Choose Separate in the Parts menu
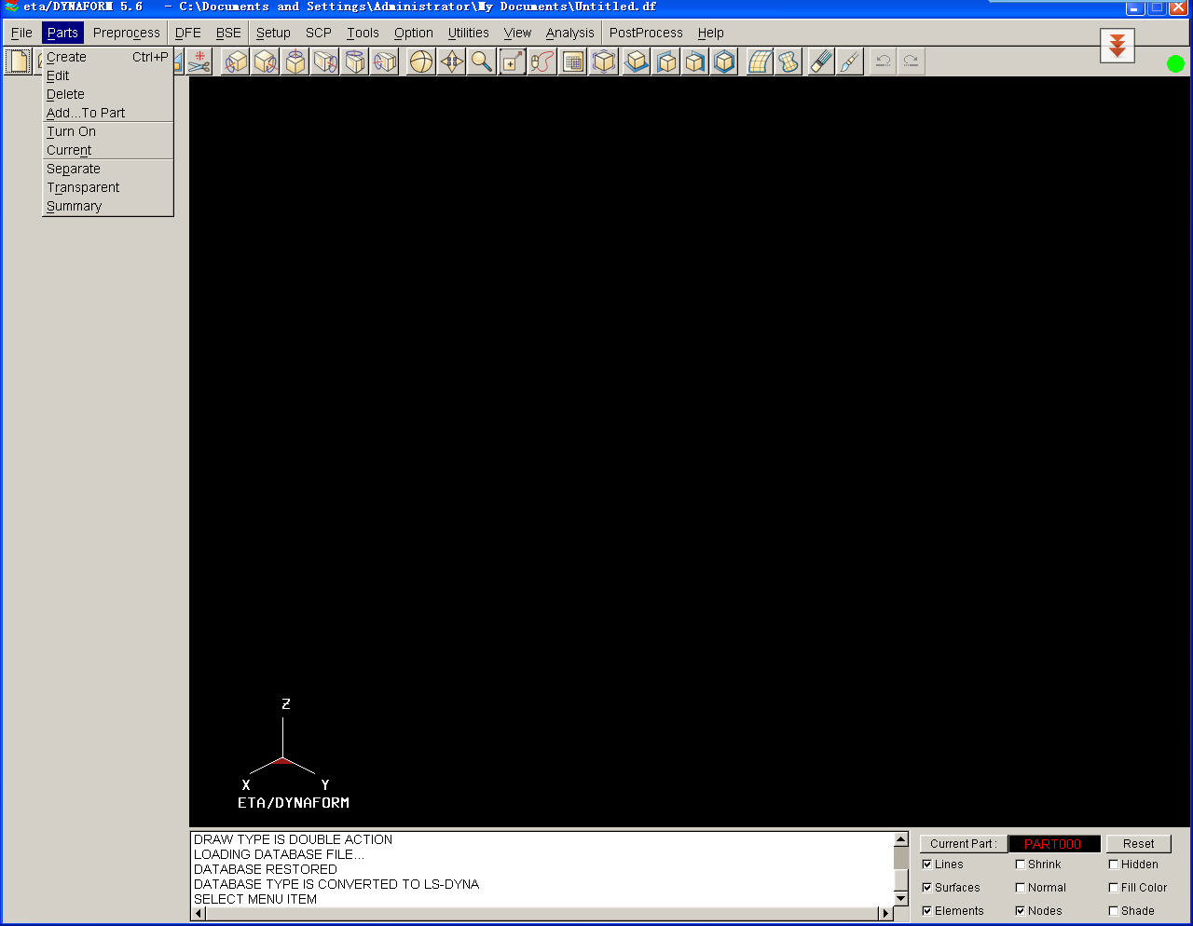This screenshot has height=926, width=1193. coord(108,169)
